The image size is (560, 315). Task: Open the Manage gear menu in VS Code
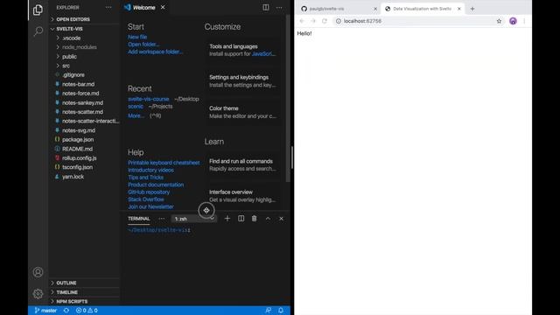(38, 294)
